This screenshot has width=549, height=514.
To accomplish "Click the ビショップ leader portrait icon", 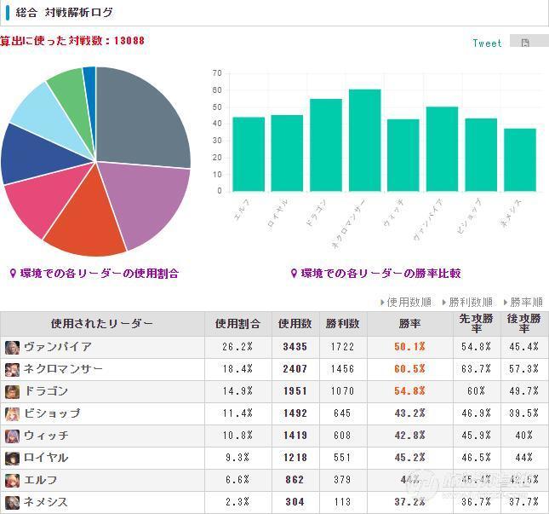I will click(x=12, y=413).
